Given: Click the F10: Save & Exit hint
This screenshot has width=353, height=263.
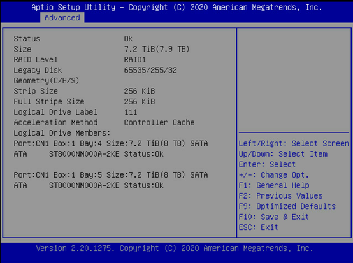Looking at the screenshot, I should (x=274, y=217).
